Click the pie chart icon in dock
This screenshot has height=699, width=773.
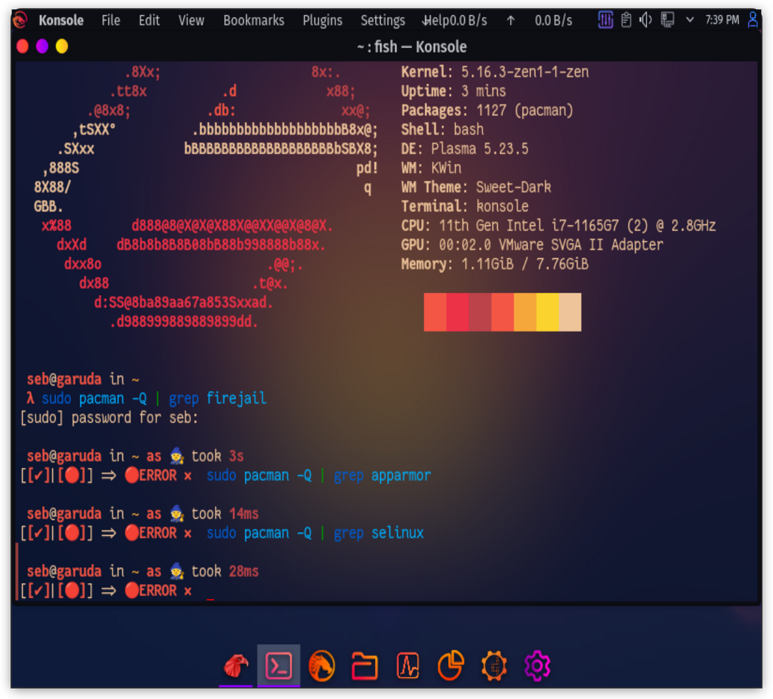click(x=451, y=666)
